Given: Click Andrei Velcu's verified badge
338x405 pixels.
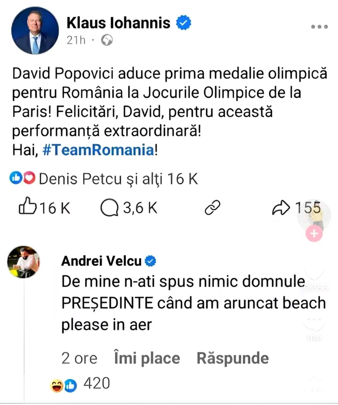Looking at the screenshot, I should pos(151,261).
